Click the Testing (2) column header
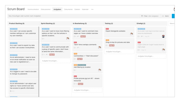This screenshot has width=180, height=102. tap(109, 23)
